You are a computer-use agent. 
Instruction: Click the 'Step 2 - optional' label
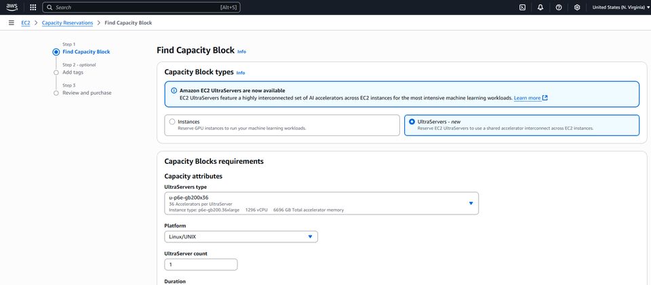[x=79, y=64]
